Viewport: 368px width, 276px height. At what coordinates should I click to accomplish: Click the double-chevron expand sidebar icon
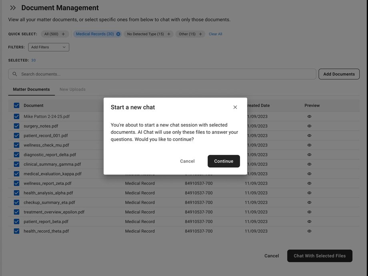point(13,8)
